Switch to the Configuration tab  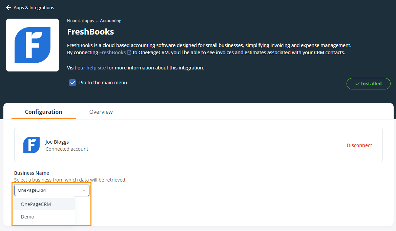point(43,112)
